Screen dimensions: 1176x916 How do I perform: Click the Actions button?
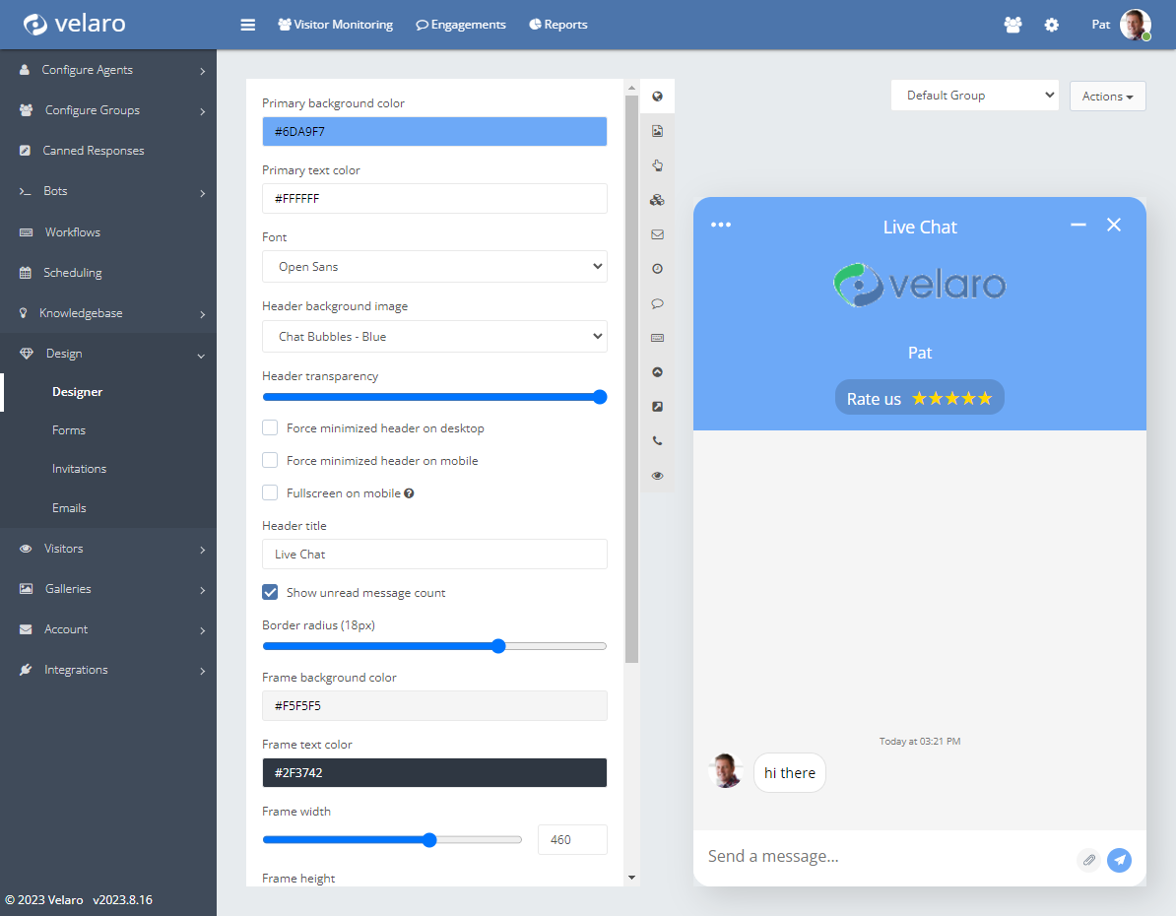coord(1107,97)
